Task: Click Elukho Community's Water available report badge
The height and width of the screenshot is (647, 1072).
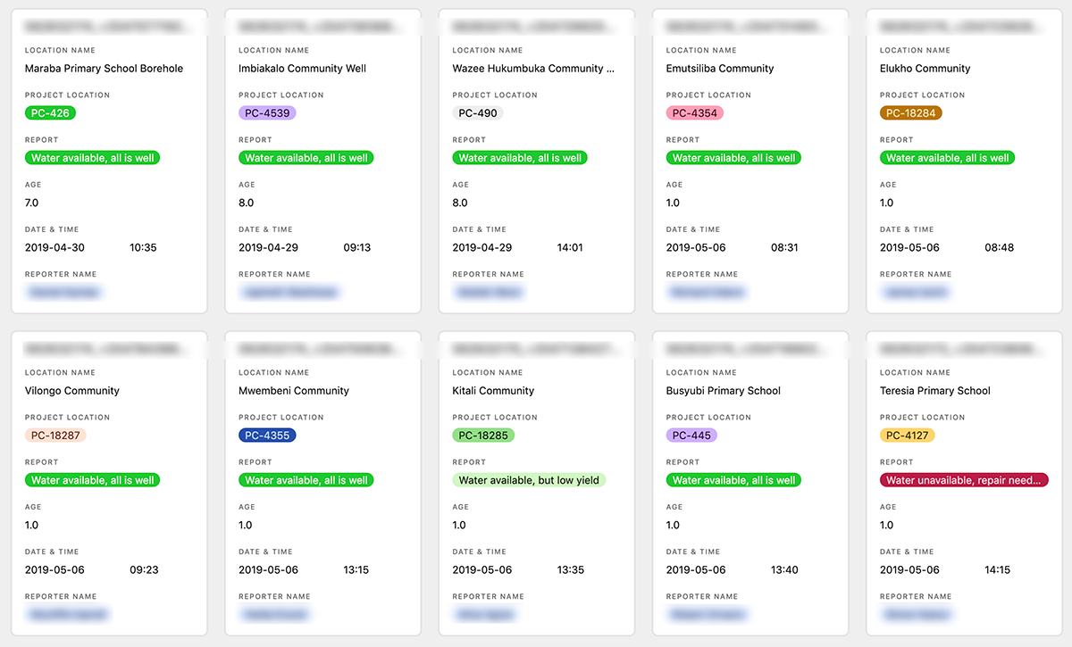Action: (x=948, y=158)
